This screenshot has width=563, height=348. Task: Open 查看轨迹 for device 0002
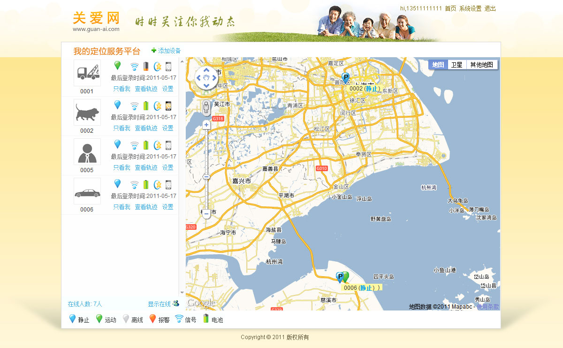146,128
